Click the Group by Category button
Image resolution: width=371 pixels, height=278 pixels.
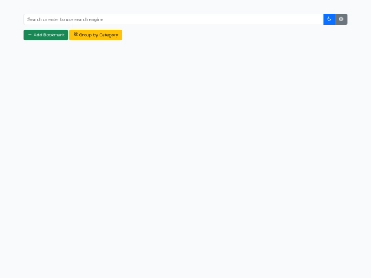95,35
